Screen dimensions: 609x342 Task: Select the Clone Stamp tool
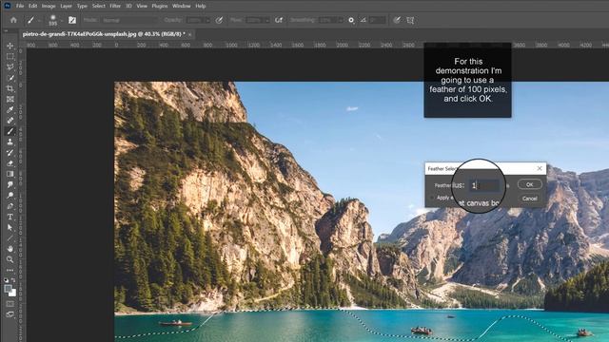click(x=10, y=142)
